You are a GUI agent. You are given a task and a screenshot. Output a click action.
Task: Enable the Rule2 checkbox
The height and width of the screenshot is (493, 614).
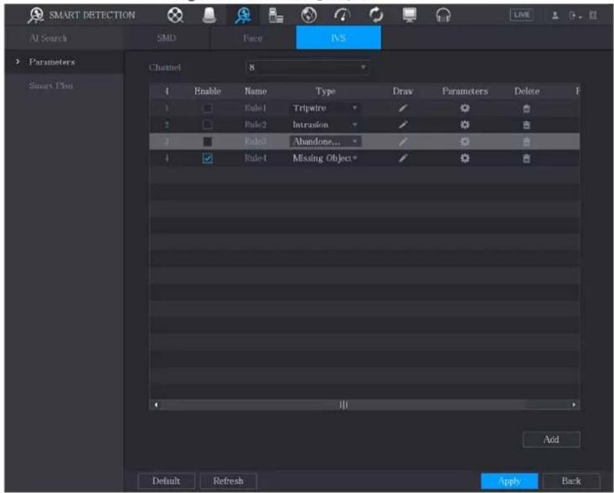point(208,125)
